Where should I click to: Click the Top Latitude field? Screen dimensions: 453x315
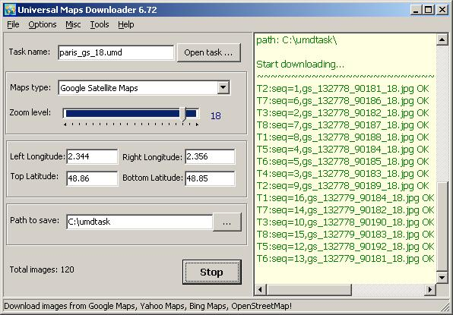[x=92, y=178]
